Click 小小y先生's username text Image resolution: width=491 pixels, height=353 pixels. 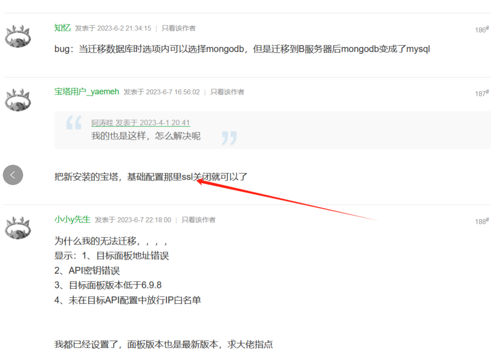(x=72, y=219)
